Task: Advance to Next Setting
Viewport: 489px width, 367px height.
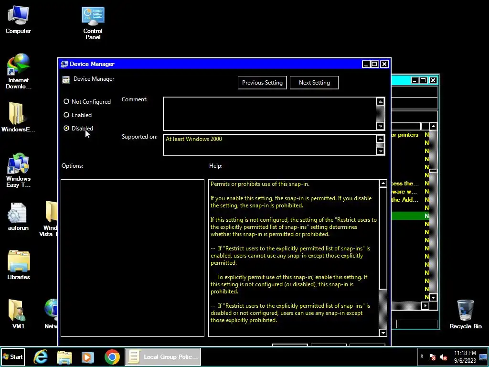Action: click(x=314, y=83)
